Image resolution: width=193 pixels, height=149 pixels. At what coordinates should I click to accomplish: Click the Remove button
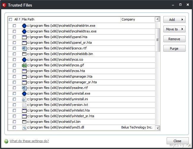(x=174, y=39)
